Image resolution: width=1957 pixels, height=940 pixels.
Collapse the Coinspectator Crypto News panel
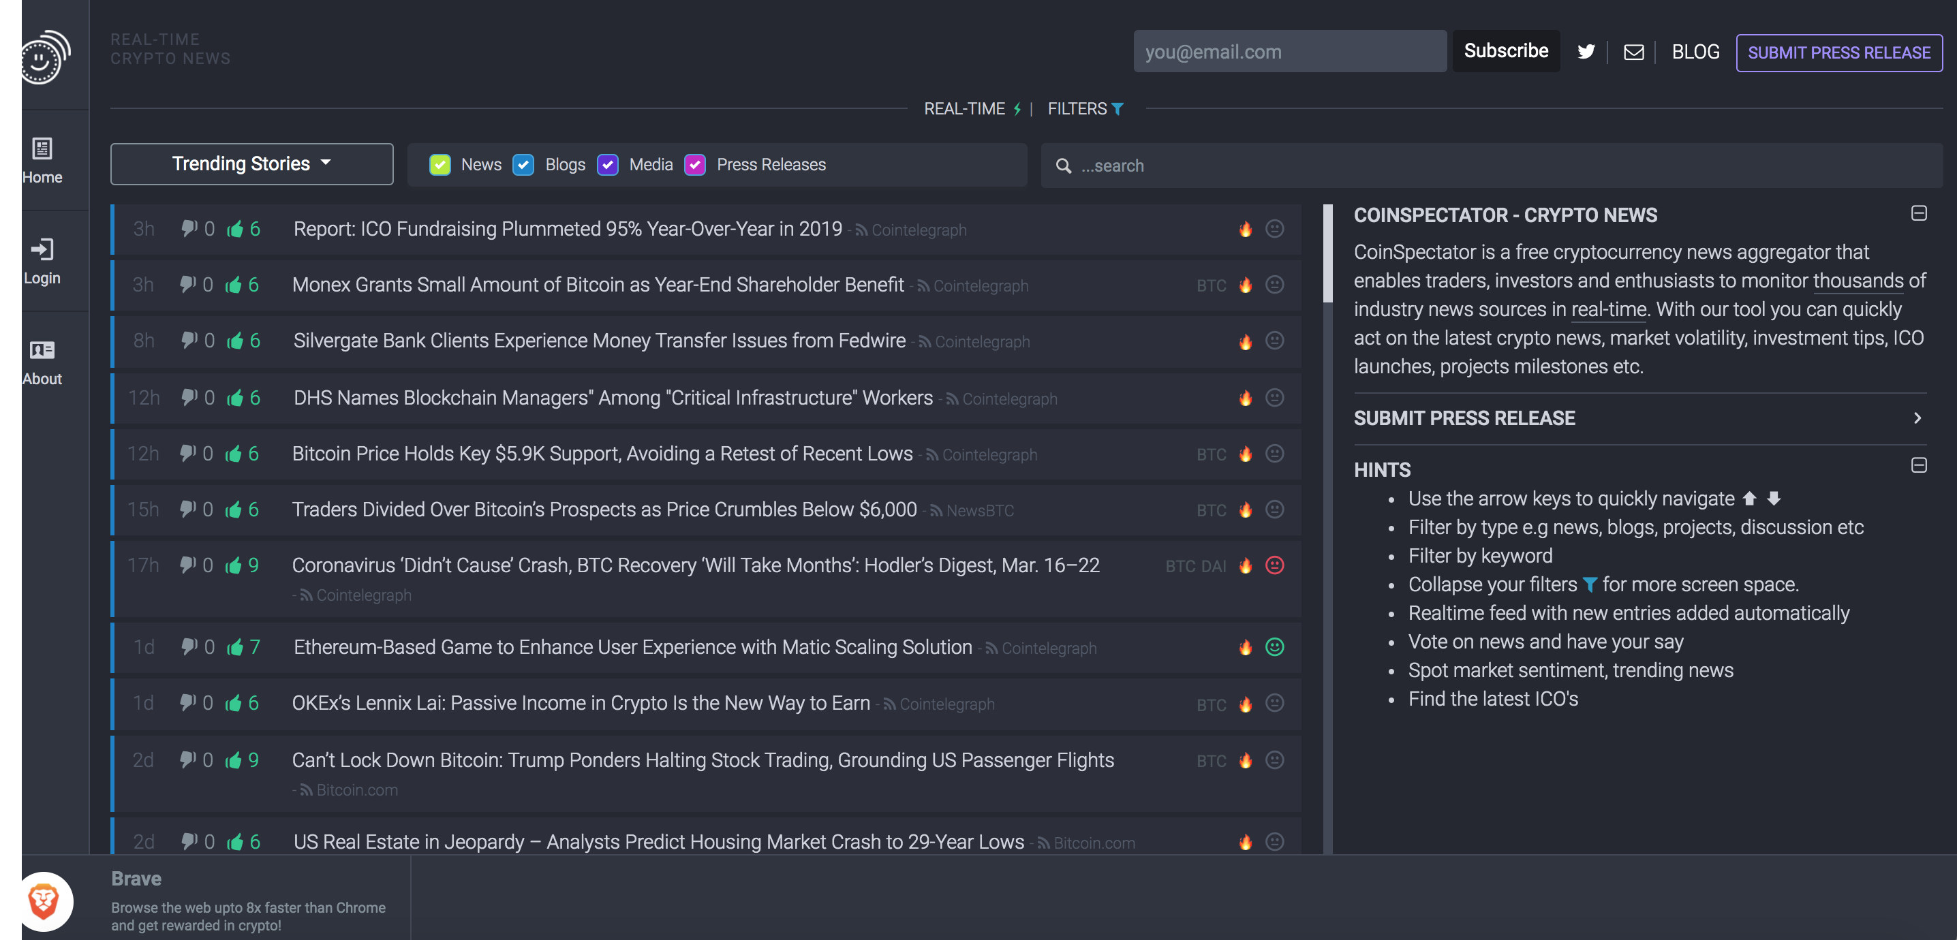coord(1918,213)
